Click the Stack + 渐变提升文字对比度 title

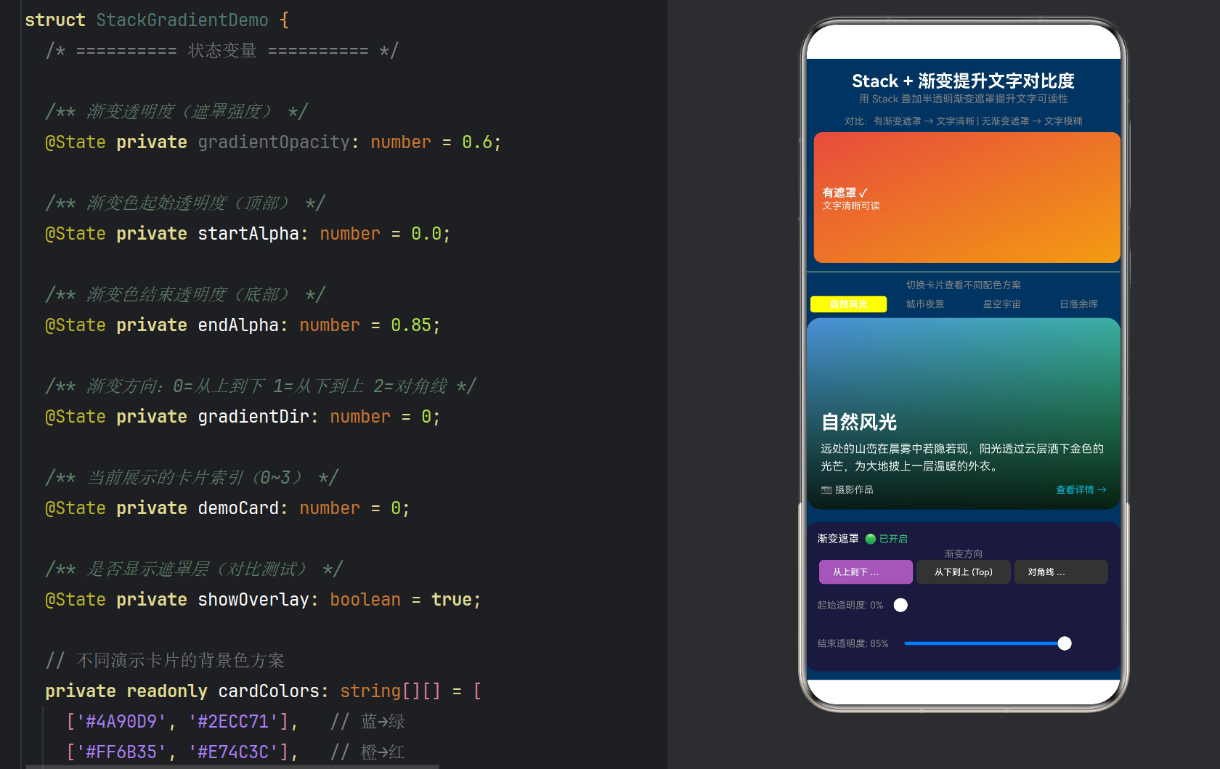tap(963, 81)
